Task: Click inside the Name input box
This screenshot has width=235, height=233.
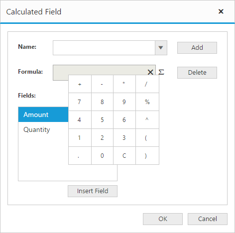Action: [x=104, y=48]
